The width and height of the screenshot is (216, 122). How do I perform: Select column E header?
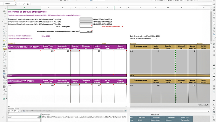[86, 8]
